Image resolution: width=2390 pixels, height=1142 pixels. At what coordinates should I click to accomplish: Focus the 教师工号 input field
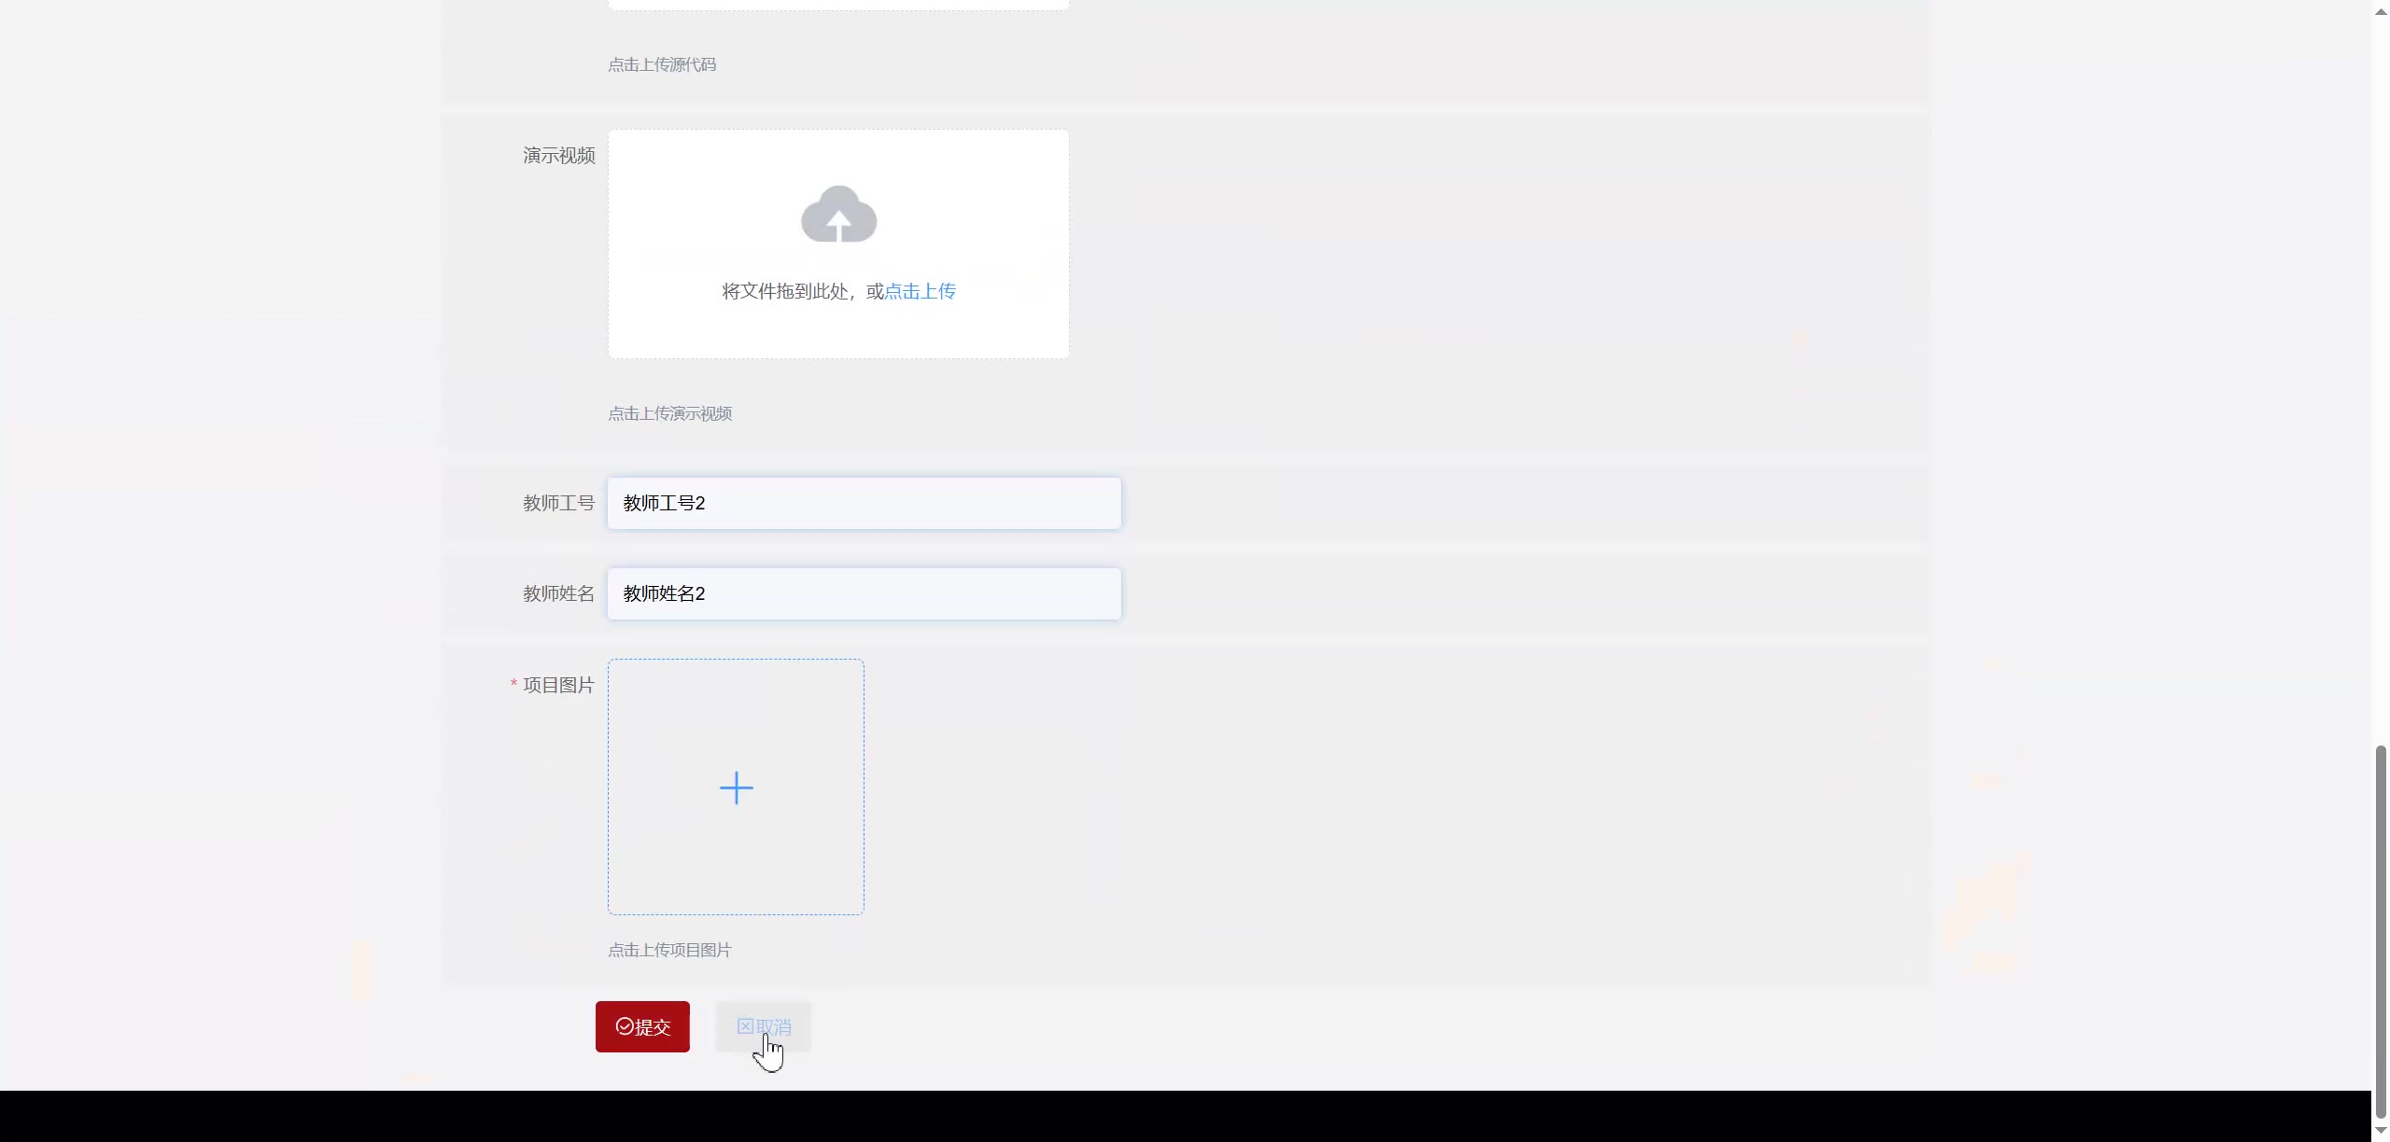[x=864, y=503]
